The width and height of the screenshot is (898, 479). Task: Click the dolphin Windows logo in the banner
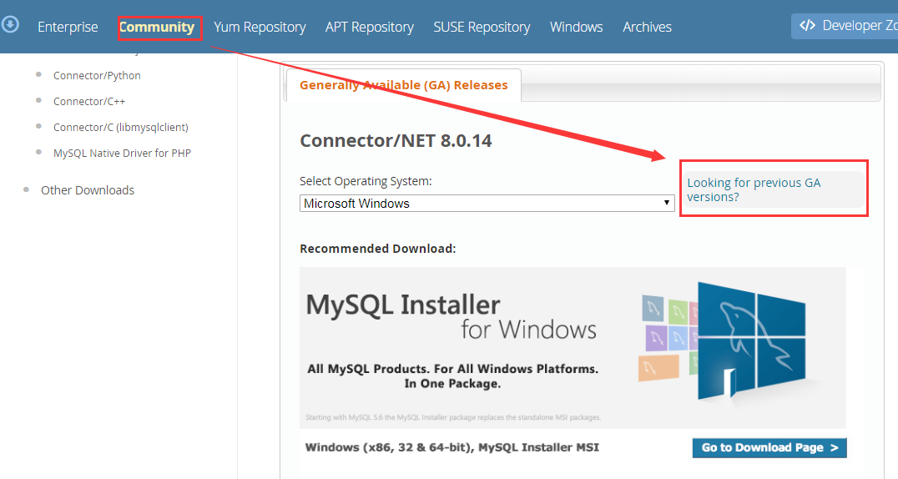[751, 341]
